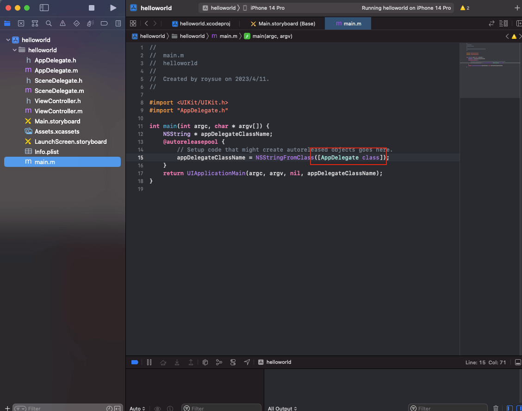Open the Find navigator magnifier icon

49,23
